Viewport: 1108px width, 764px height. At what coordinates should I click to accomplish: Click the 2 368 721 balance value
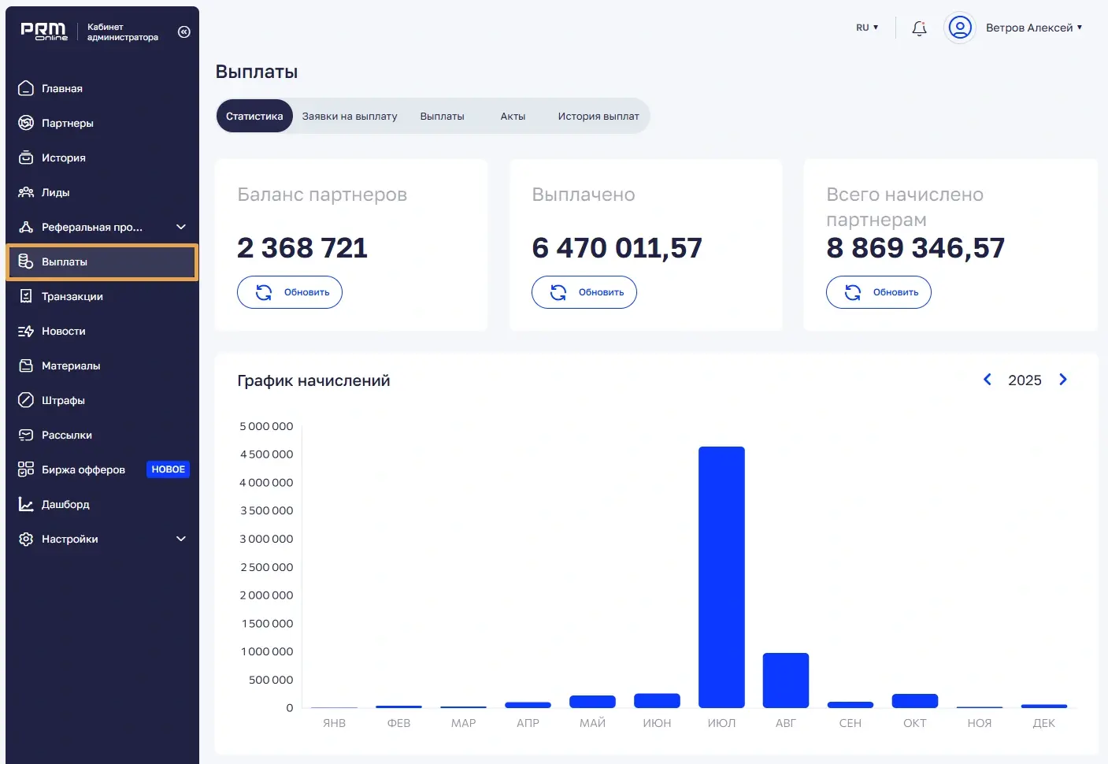pyautogui.click(x=302, y=248)
